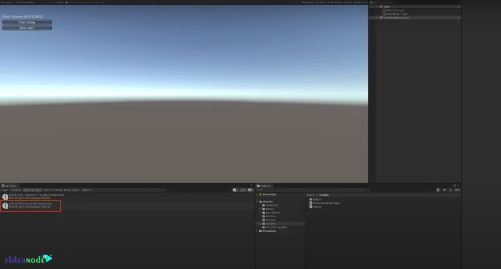Toggle Clear on Play in Console
501x269 pixels.
[x=33, y=190]
